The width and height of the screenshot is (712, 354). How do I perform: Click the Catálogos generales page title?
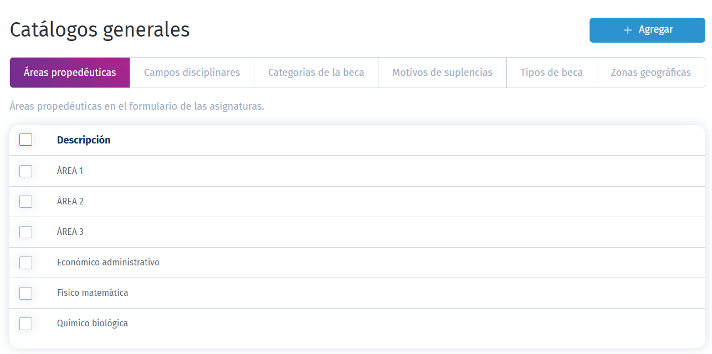point(99,30)
